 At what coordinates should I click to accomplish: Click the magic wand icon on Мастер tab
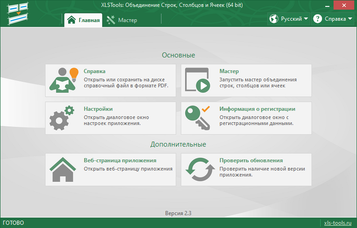[111, 20]
